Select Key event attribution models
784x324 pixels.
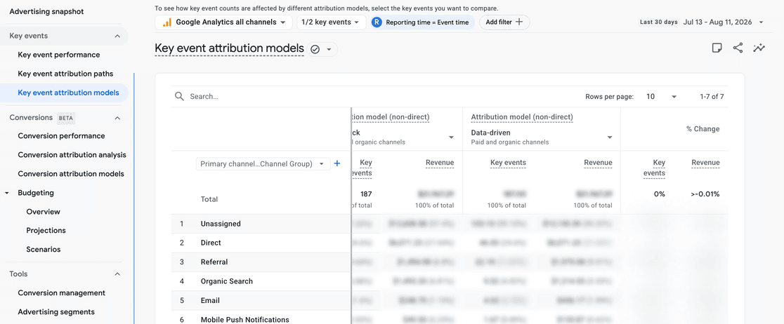click(69, 93)
